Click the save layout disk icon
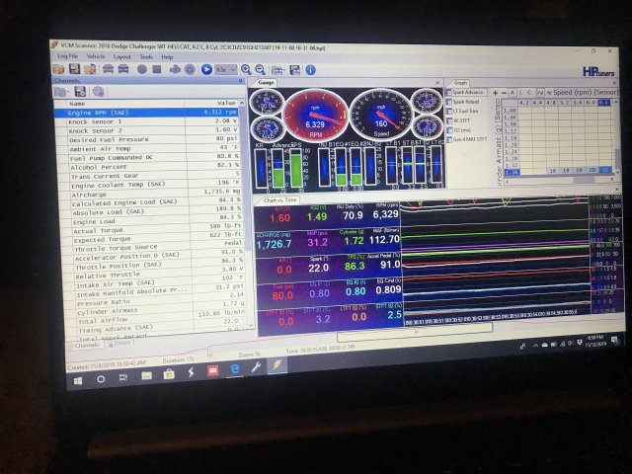 (294, 70)
